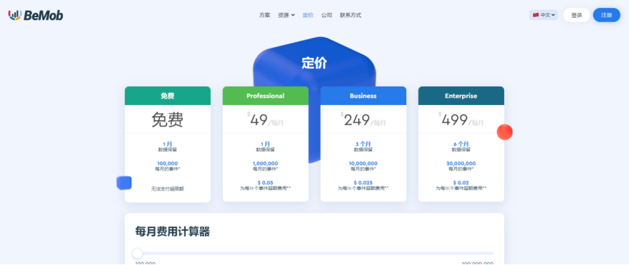Click the 每月费用计算器 heading
629x265 pixels.
tap(173, 231)
